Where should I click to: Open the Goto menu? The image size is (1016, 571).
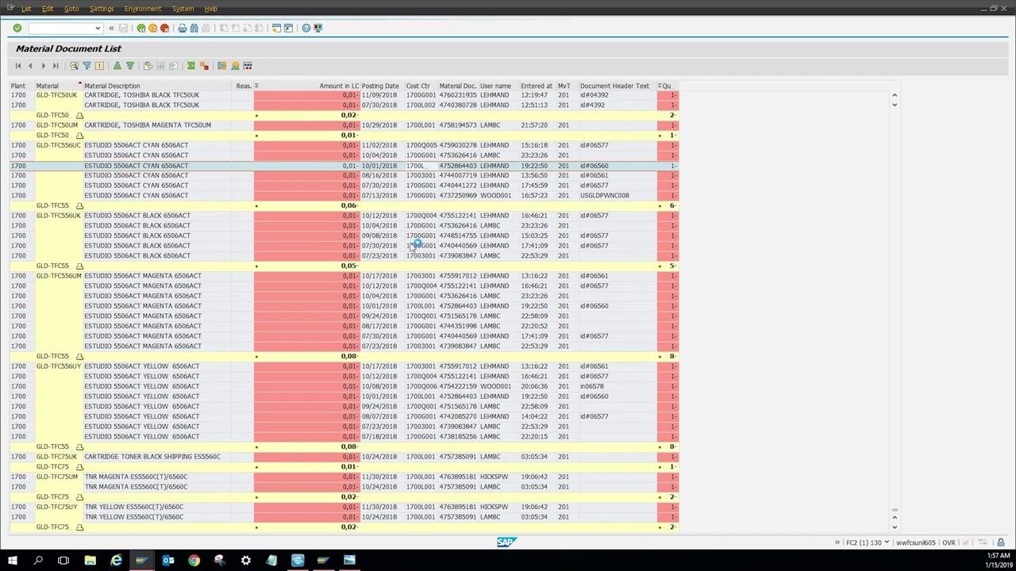pos(71,9)
